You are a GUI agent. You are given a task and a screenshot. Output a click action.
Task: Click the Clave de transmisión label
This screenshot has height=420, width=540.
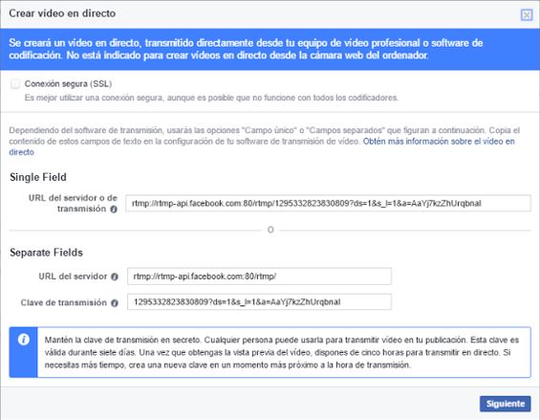(x=64, y=302)
